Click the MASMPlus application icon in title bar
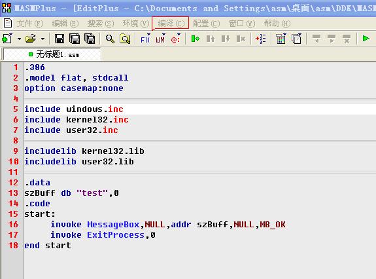 tap(7, 8)
